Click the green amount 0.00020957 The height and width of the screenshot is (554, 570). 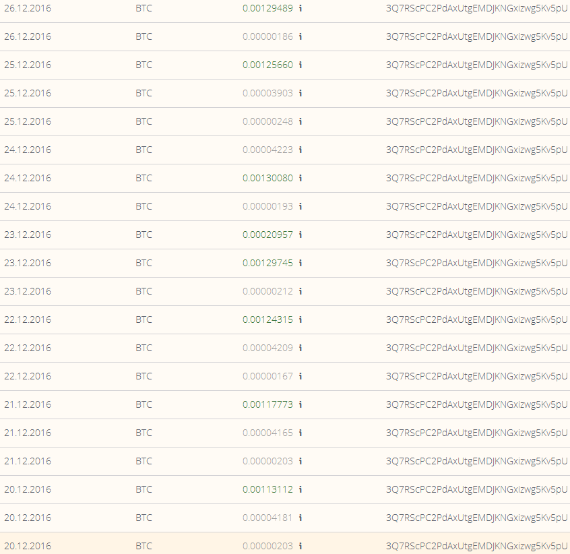[267, 235]
